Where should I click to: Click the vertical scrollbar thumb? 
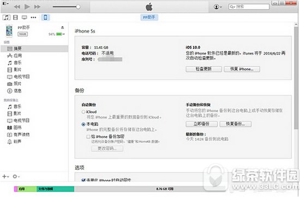(296, 78)
